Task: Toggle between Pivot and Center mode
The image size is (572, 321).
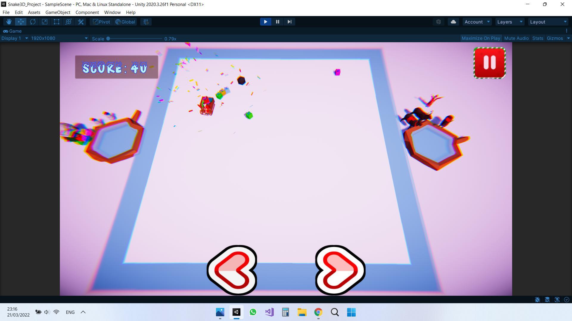Action: pos(101,21)
